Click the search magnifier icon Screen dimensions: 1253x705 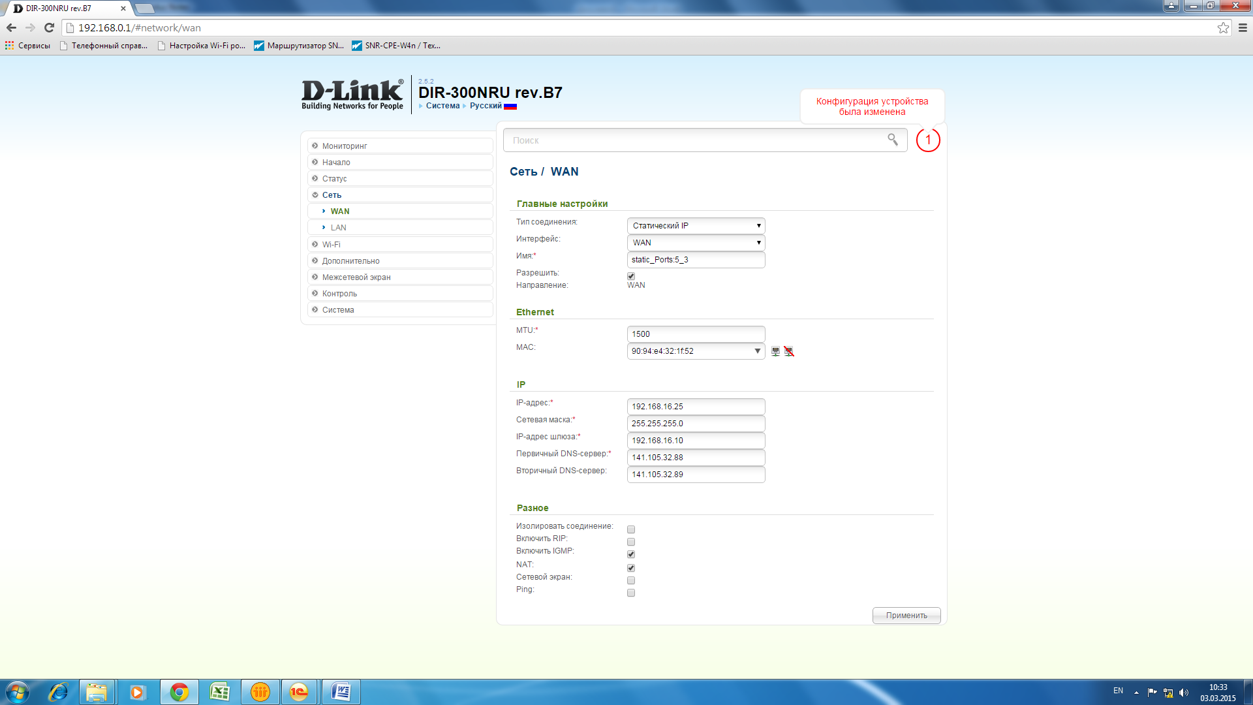click(893, 140)
